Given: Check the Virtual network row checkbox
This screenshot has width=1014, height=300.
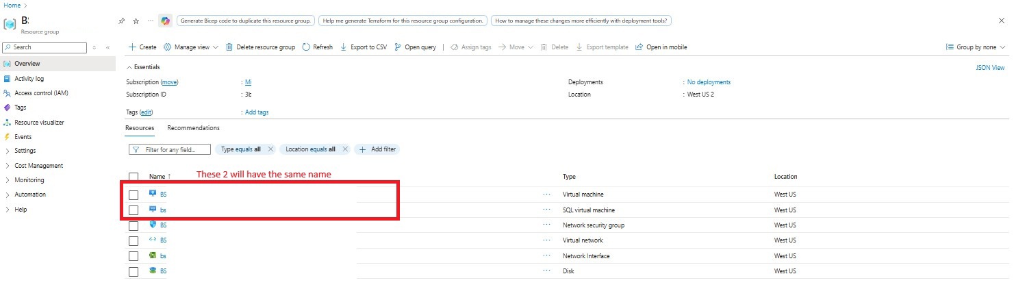Looking at the screenshot, I should click(x=134, y=240).
